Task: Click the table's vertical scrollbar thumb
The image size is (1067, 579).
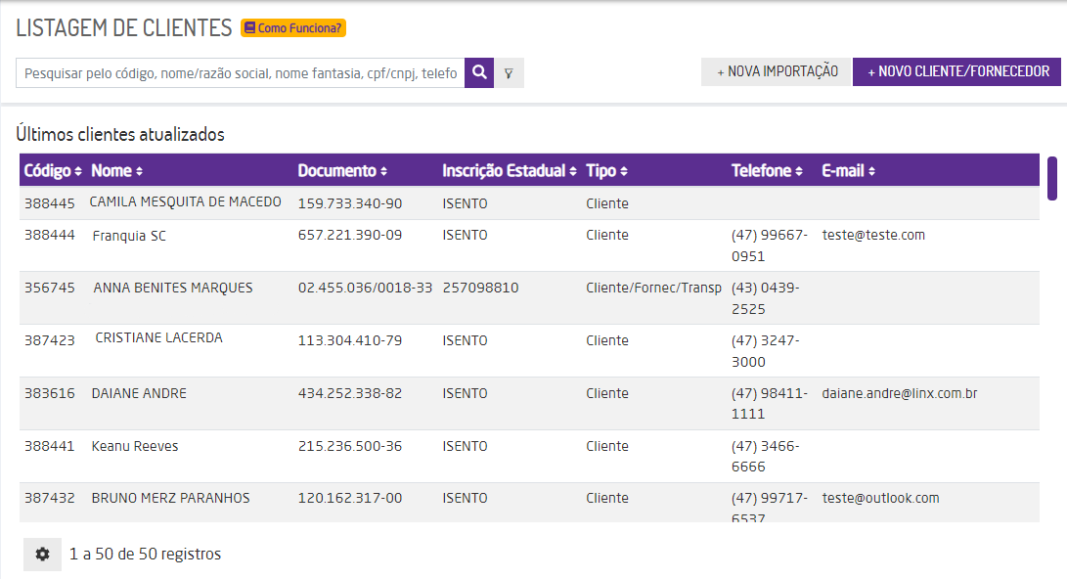Action: [1052, 178]
